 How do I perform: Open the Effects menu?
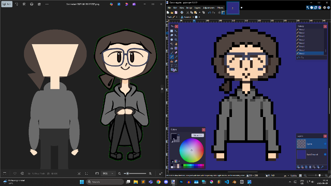coord(220,8)
